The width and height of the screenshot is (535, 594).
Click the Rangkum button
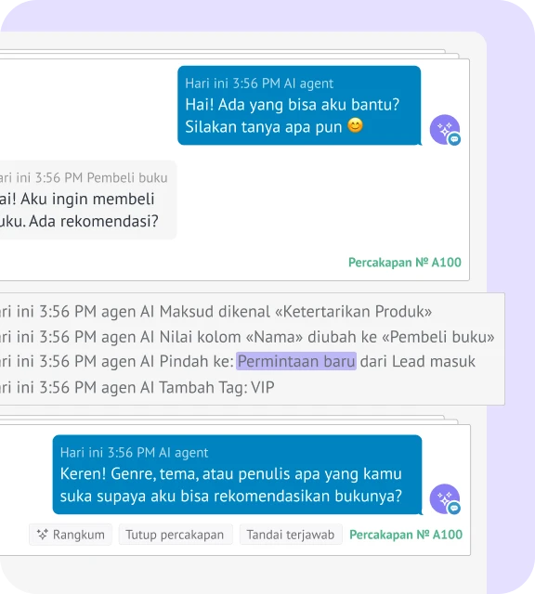[71, 535]
